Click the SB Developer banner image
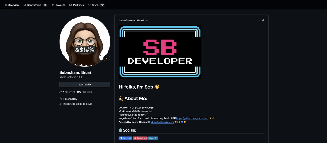The width and height of the screenshot is (327, 143). pyautogui.click(x=160, y=52)
